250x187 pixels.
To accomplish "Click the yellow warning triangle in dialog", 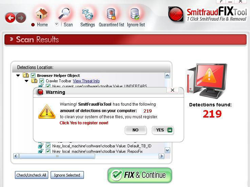I will (x=47, y=112).
